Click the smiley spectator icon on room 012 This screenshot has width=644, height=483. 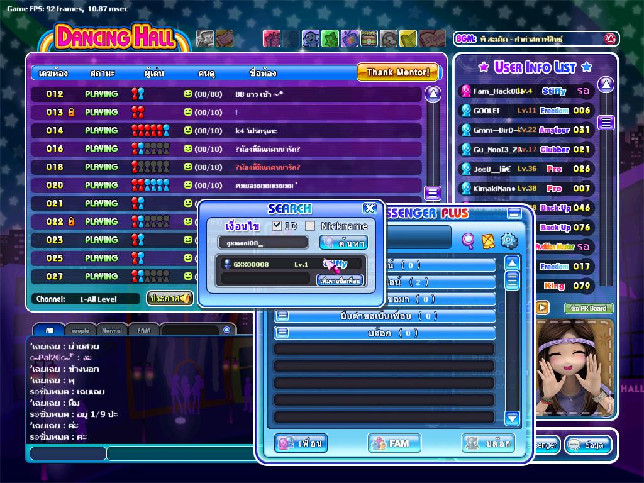click(x=188, y=94)
